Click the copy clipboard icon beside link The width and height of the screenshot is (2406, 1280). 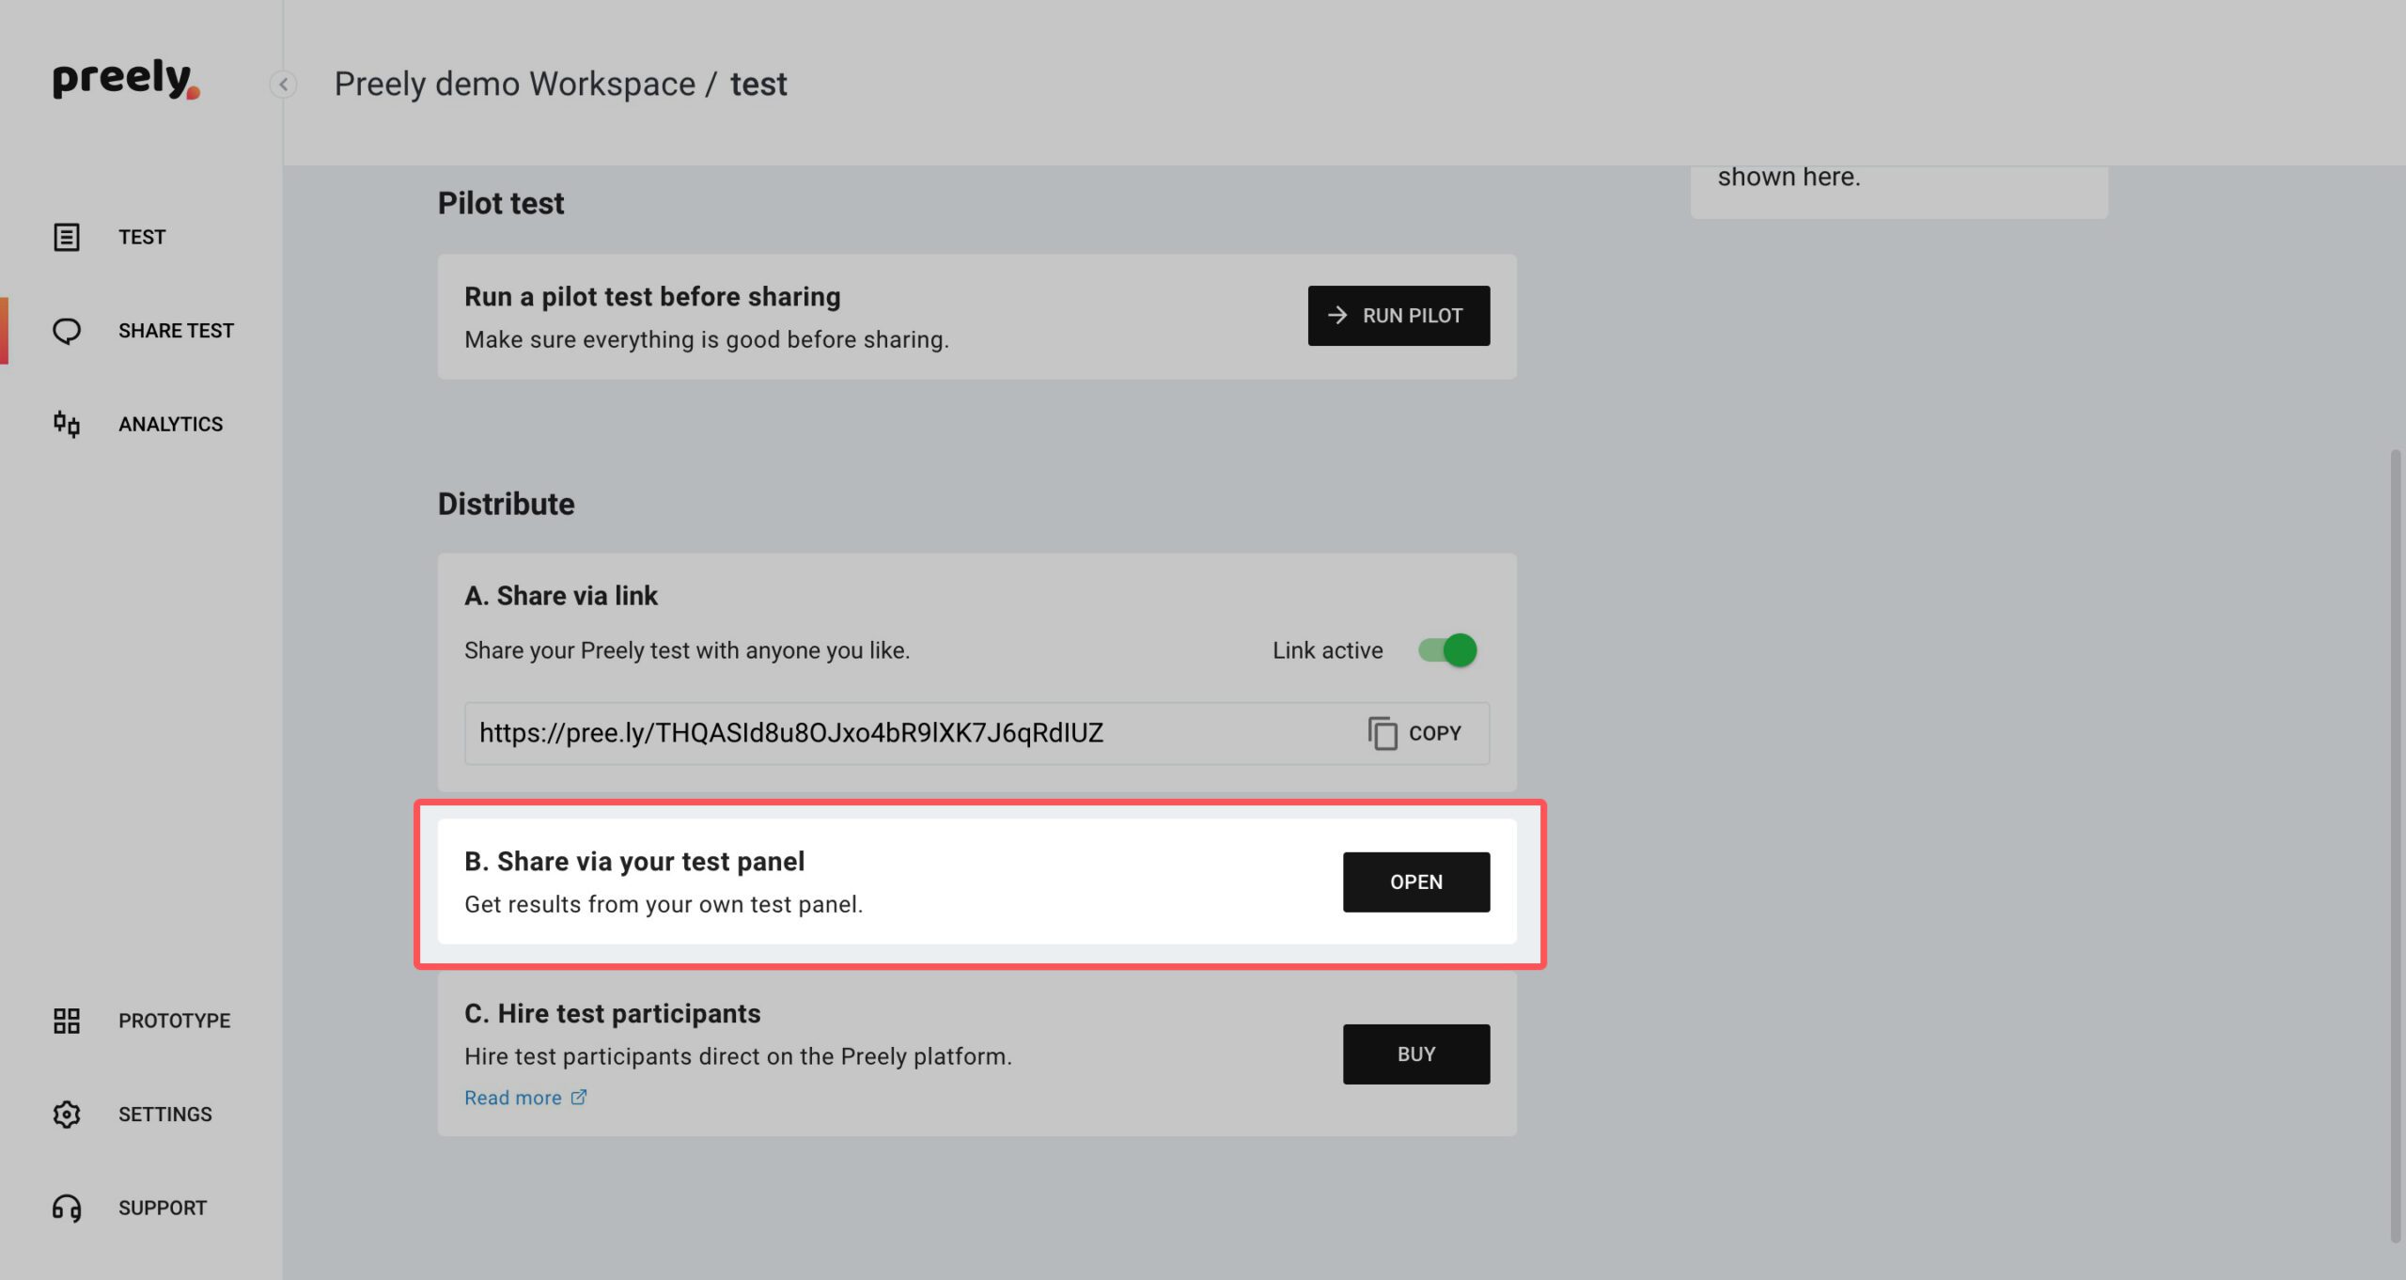(x=1383, y=733)
